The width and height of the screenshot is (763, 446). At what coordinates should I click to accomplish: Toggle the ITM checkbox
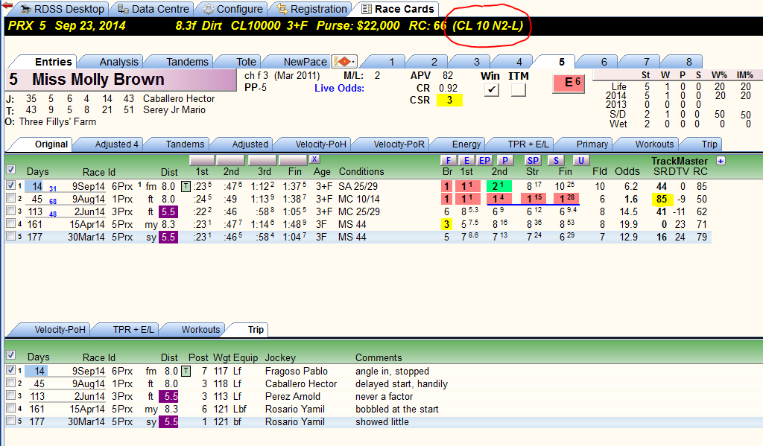519,89
